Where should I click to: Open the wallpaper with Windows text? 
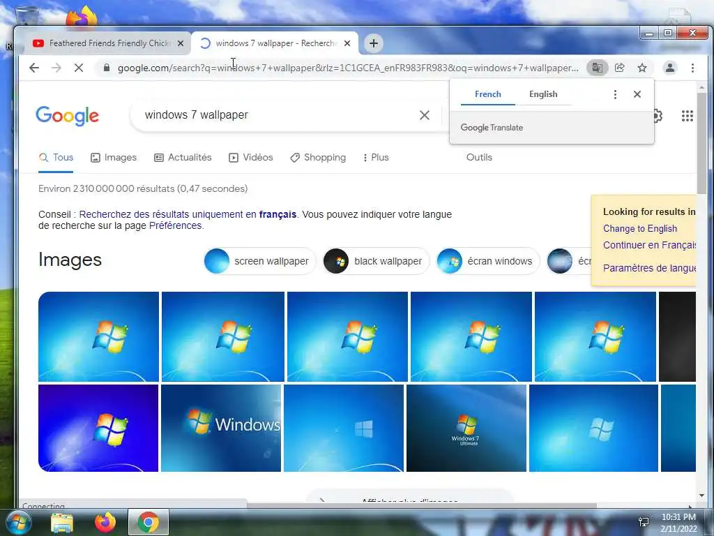(221, 428)
